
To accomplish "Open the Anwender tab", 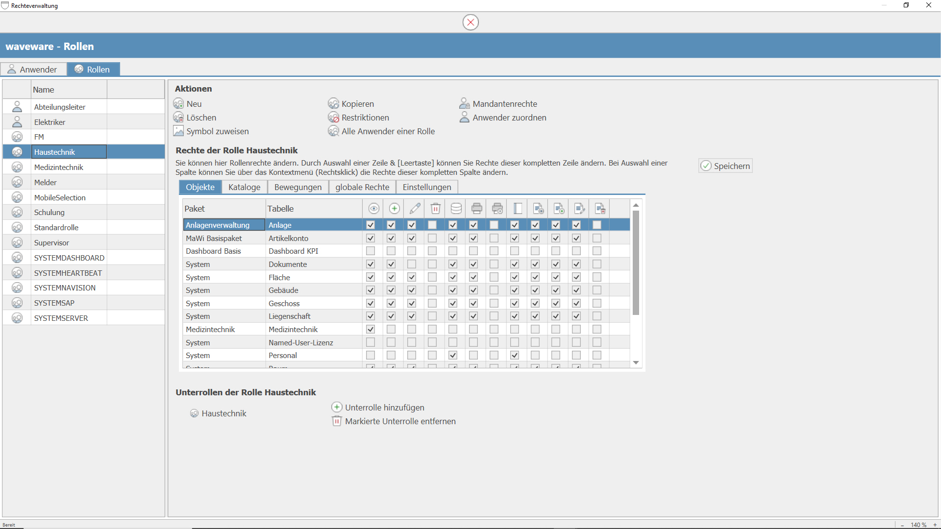I will coord(33,70).
